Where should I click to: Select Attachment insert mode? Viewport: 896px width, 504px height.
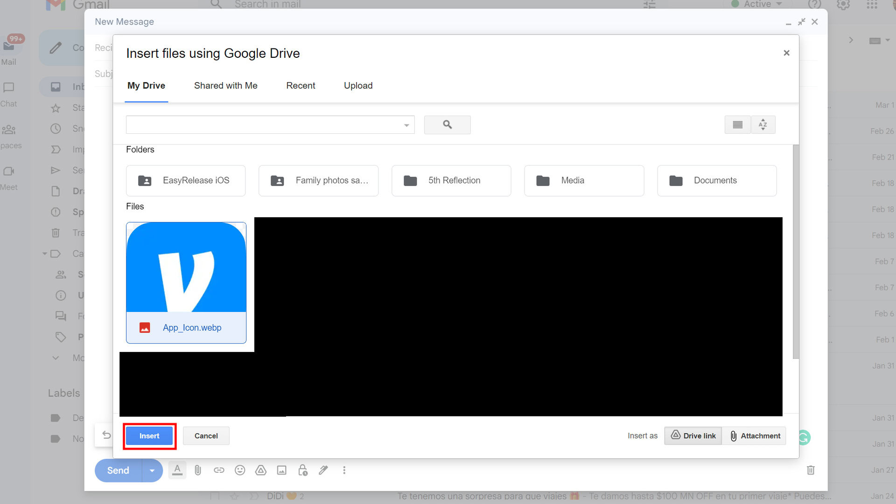[x=754, y=435]
